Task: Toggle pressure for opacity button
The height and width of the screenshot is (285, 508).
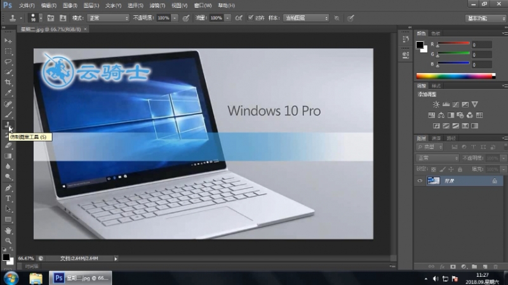Action: (x=185, y=18)
